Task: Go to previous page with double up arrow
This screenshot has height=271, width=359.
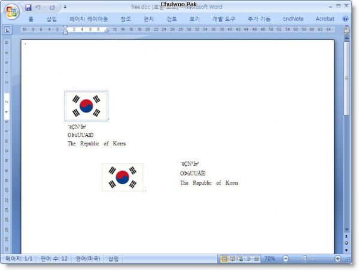Action: coord(346,236)
